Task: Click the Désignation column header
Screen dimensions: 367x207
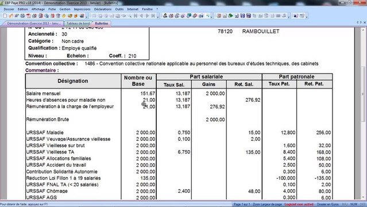Action: point(73,81)
